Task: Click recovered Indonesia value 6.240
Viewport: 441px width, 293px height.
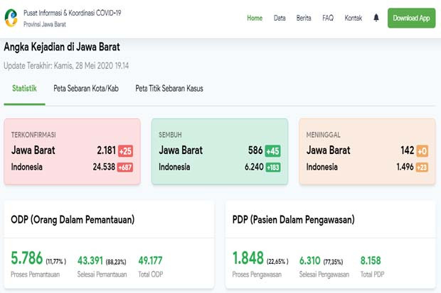Action: coord(254,167)
